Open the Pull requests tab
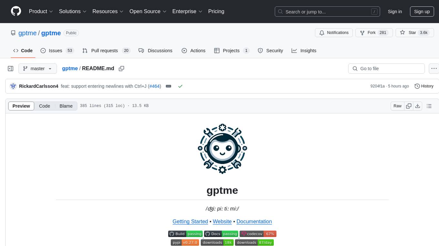Image resolution: width=439 pixels, height=246 pixels. pyautogui.click(x=106, y=51)
